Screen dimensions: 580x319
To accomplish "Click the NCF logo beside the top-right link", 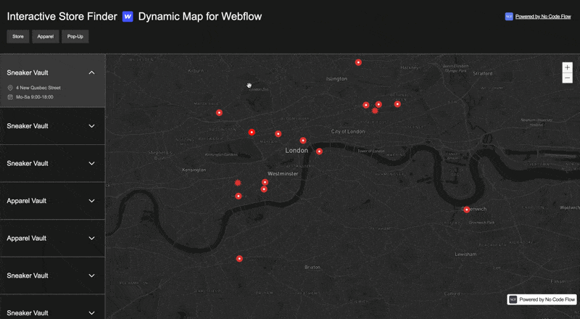I will [x=509, y=16].
